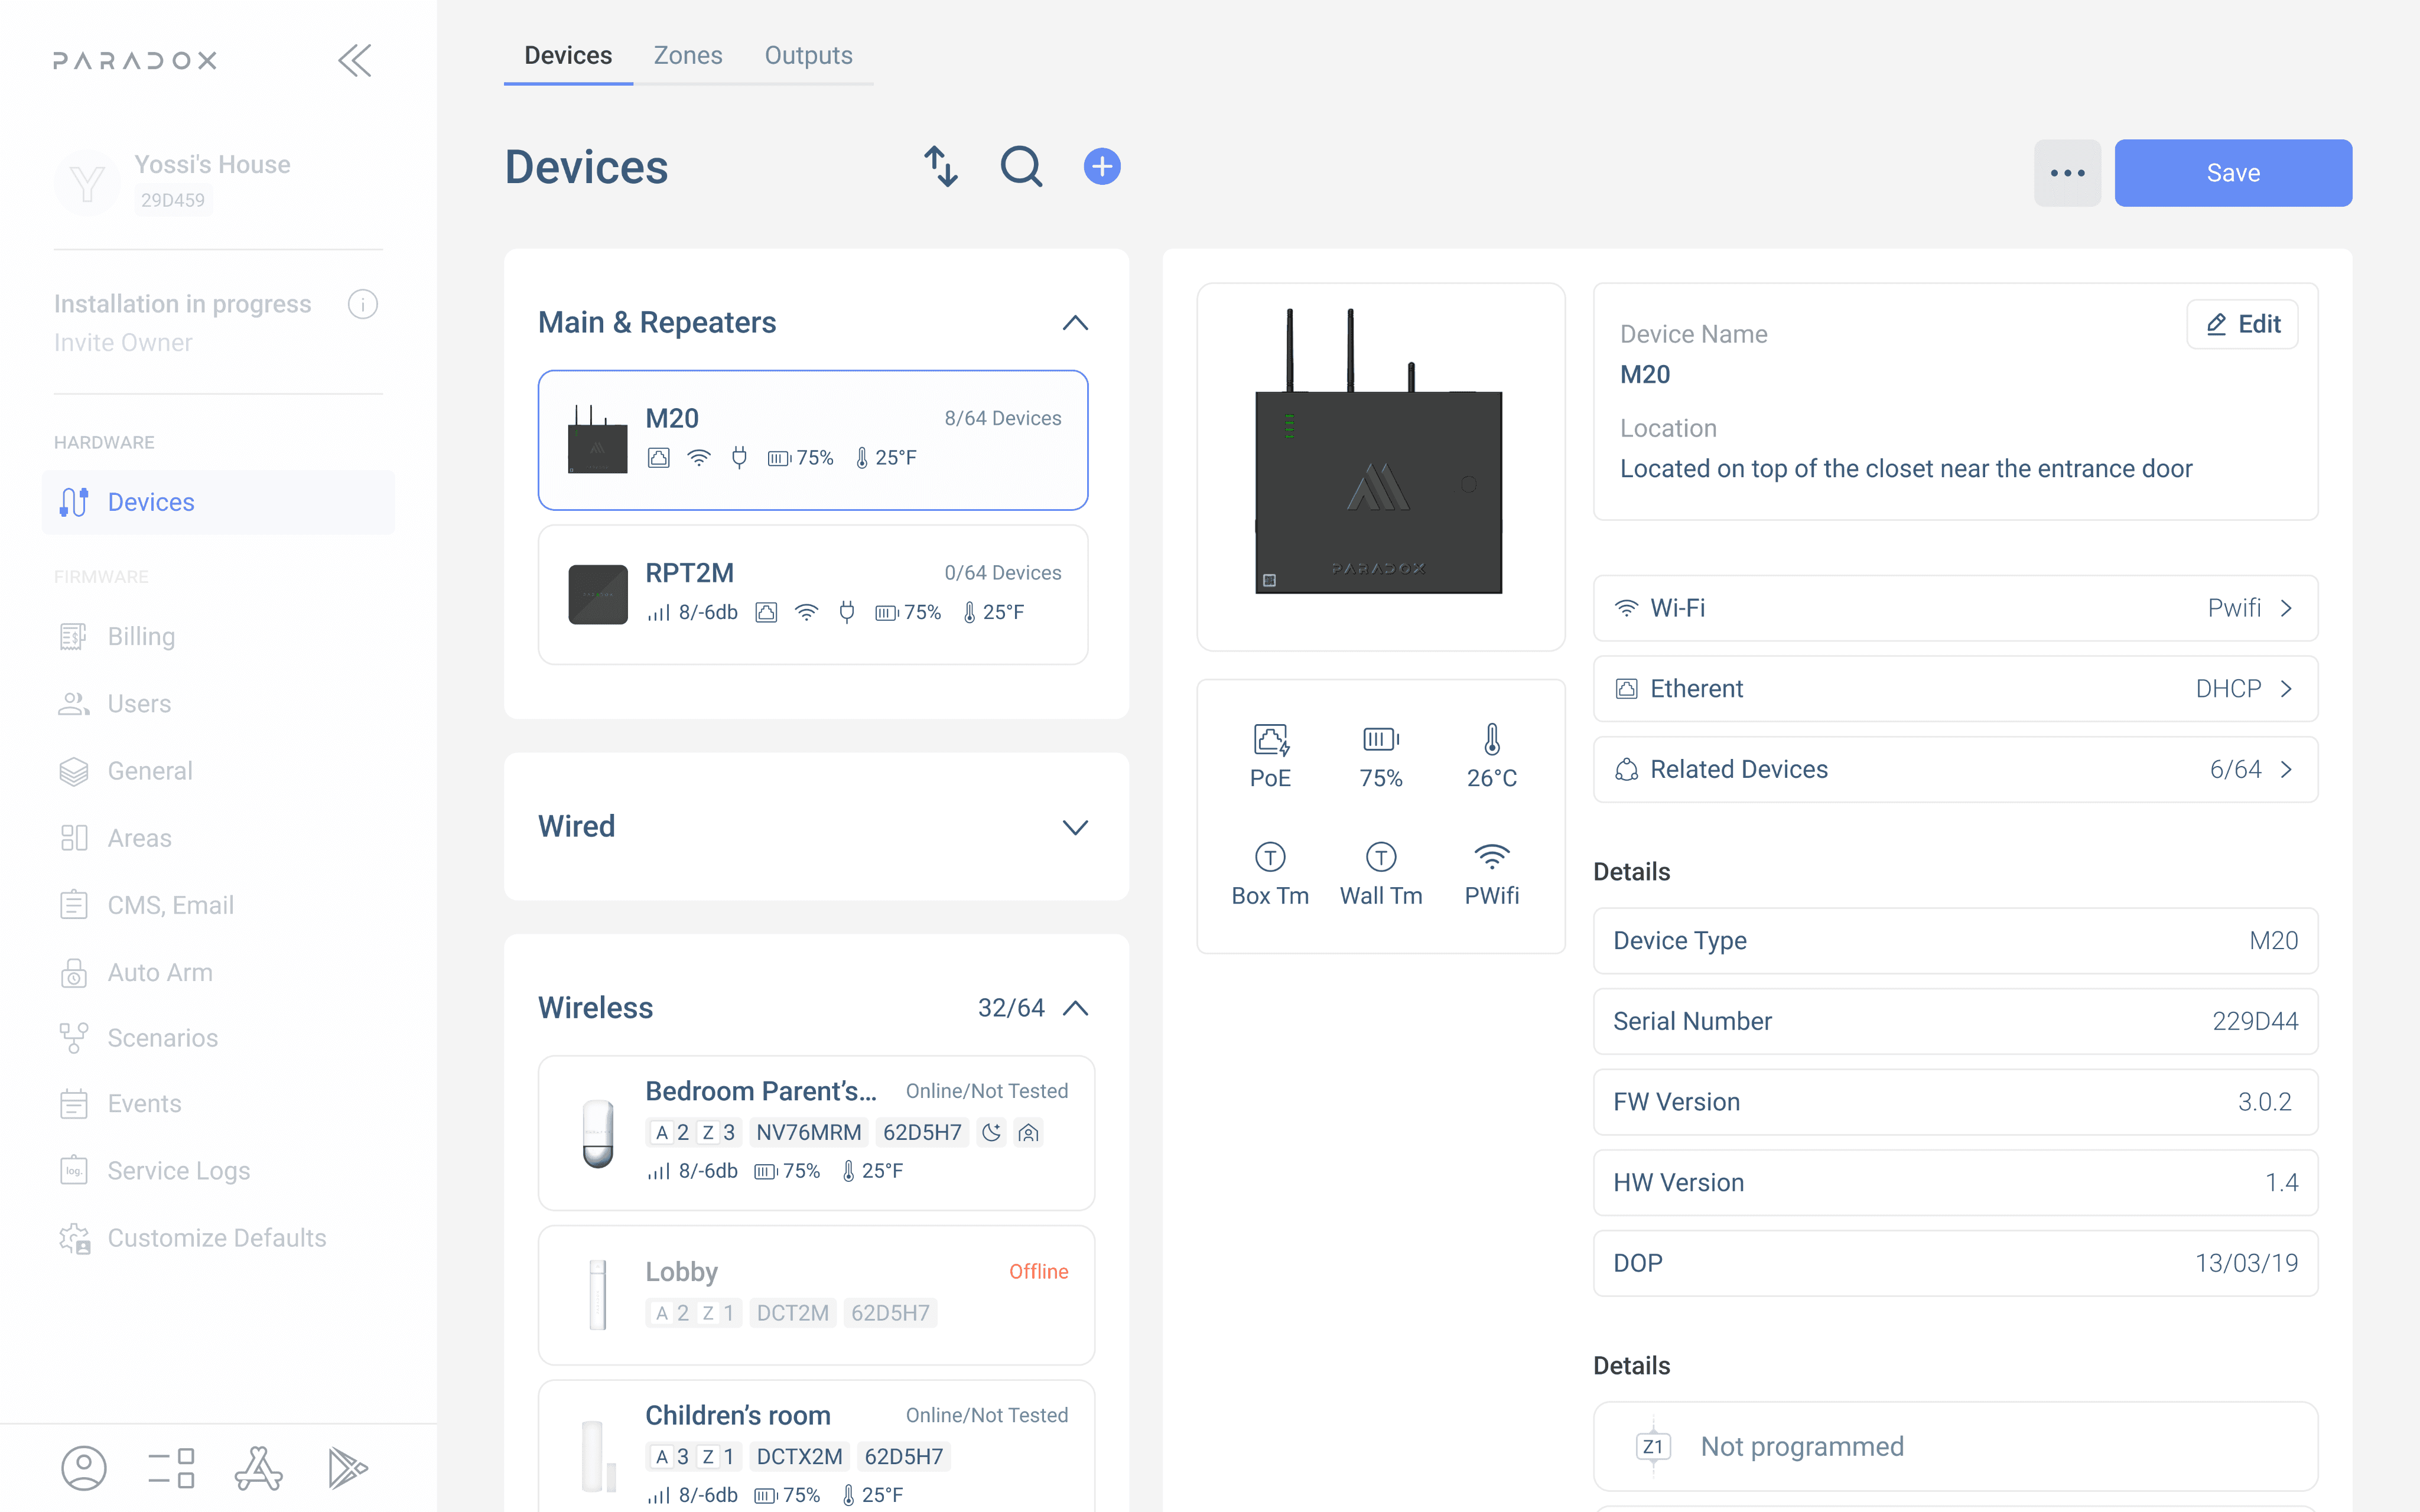Click the blue plus add device icon
The height and width of the screenshot is (1512, 2420).
pos(1102,167)
